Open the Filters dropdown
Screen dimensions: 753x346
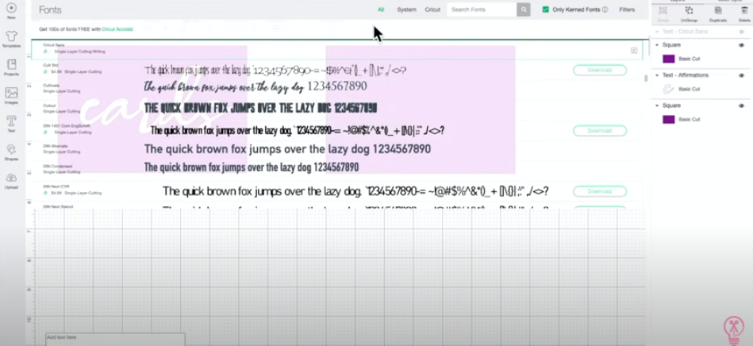[627, 10]
